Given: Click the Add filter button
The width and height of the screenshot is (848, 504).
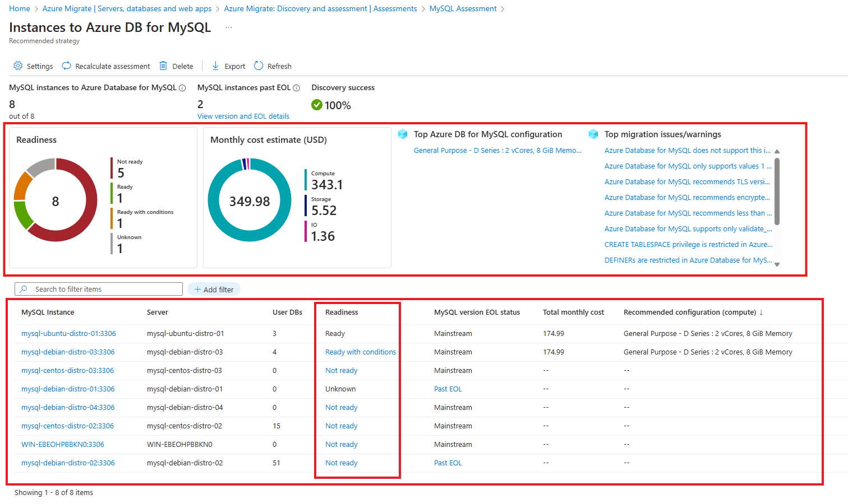Looking at the screenshot, I should (x=214, y=290).
